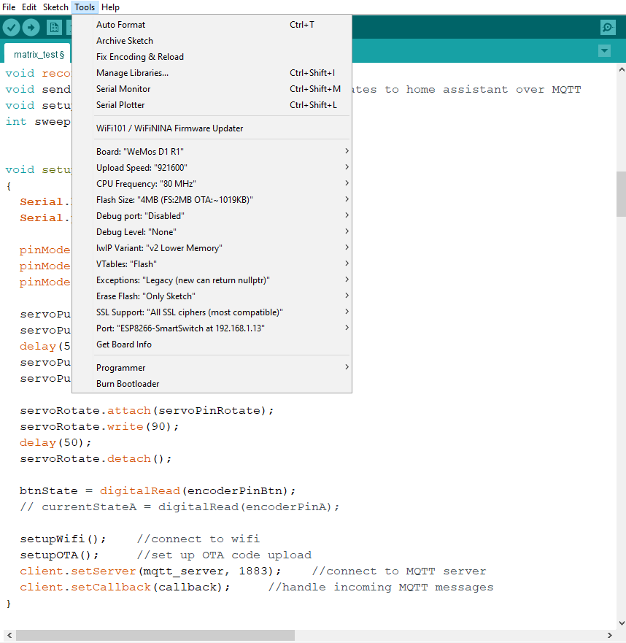The image size is (626, 643).
Task: Open Serial Plotter from the menu
Action: point(212,105)
